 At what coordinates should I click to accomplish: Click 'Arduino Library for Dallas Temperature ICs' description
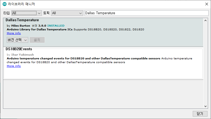click(40, 29)
